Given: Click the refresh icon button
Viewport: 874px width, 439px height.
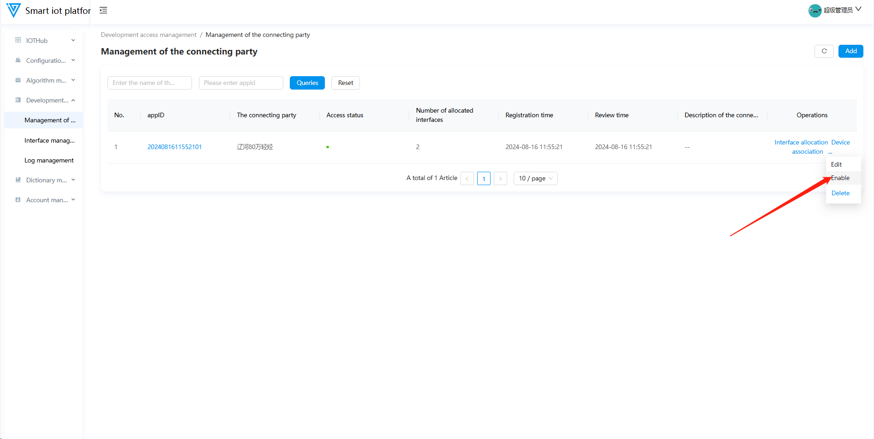Looking at the screenshot, I should 824,51.
